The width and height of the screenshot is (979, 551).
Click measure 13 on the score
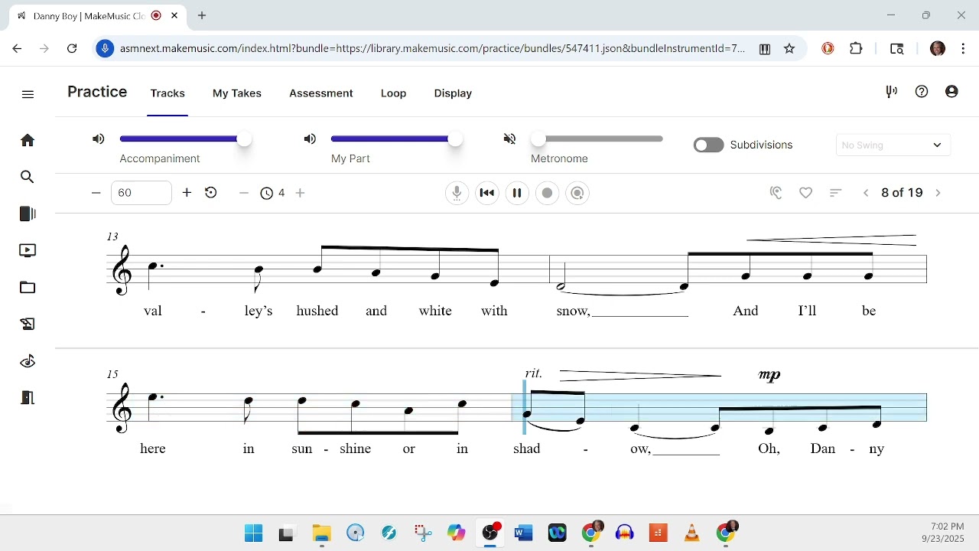(328, 268)
